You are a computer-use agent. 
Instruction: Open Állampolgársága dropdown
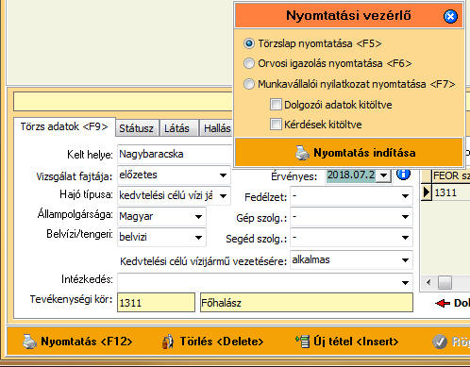(x=198, y=217)
